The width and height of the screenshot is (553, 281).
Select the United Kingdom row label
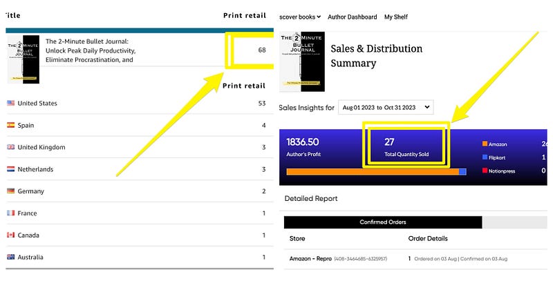coord(41,147)
